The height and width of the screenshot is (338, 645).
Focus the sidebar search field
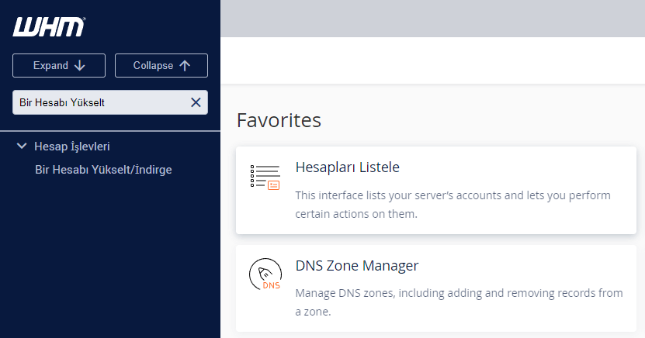pos(97,102)
